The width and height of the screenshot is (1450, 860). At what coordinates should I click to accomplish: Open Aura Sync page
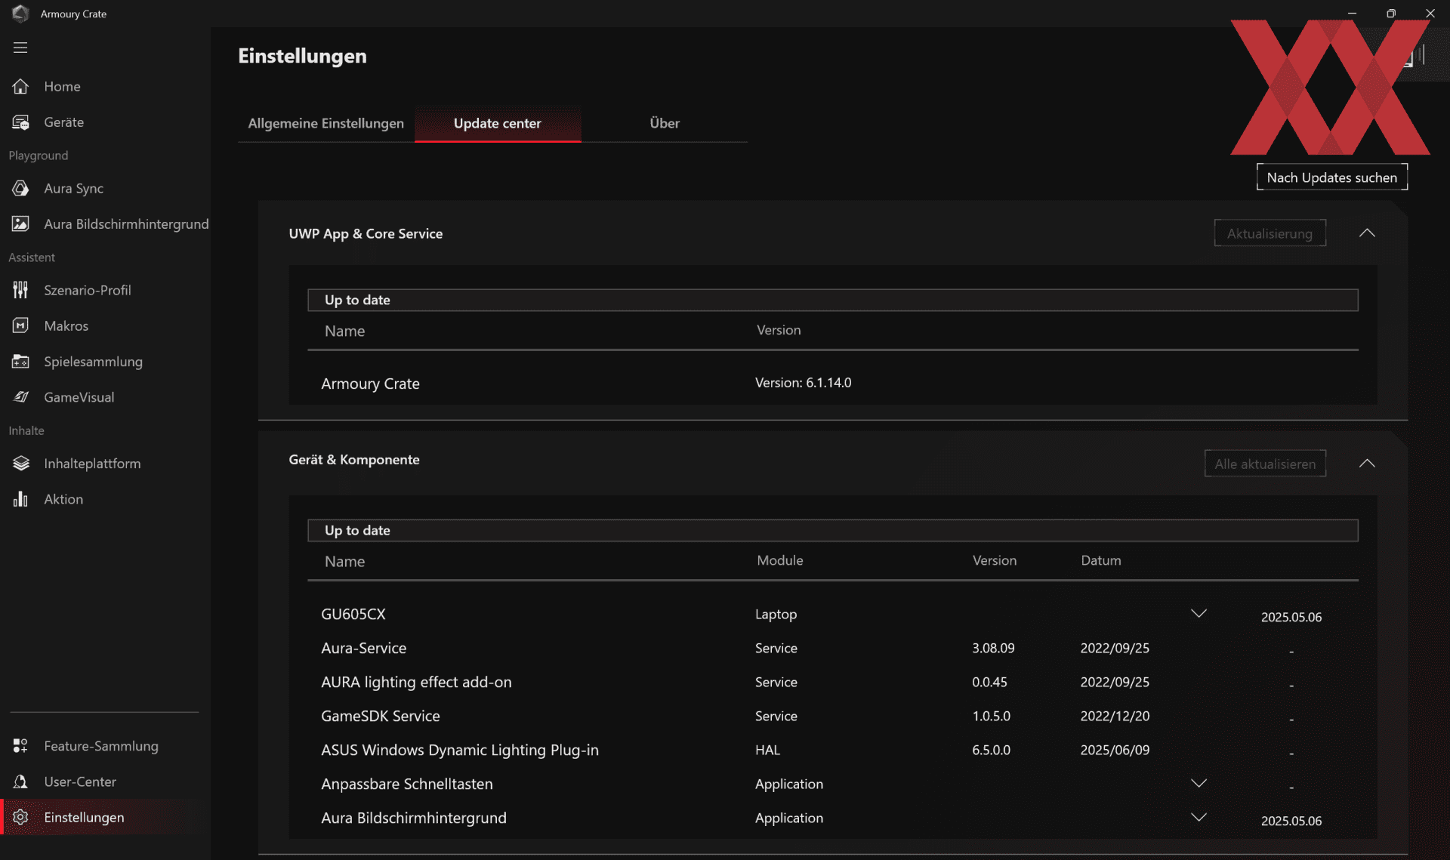click(x=73, y=188)
